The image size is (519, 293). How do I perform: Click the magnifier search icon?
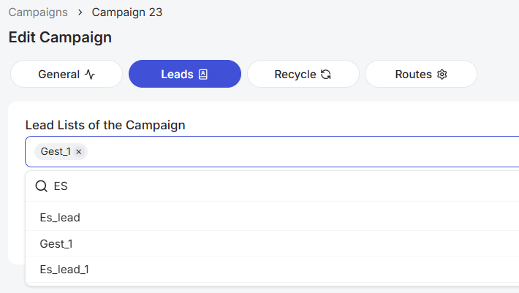(42, 186)
